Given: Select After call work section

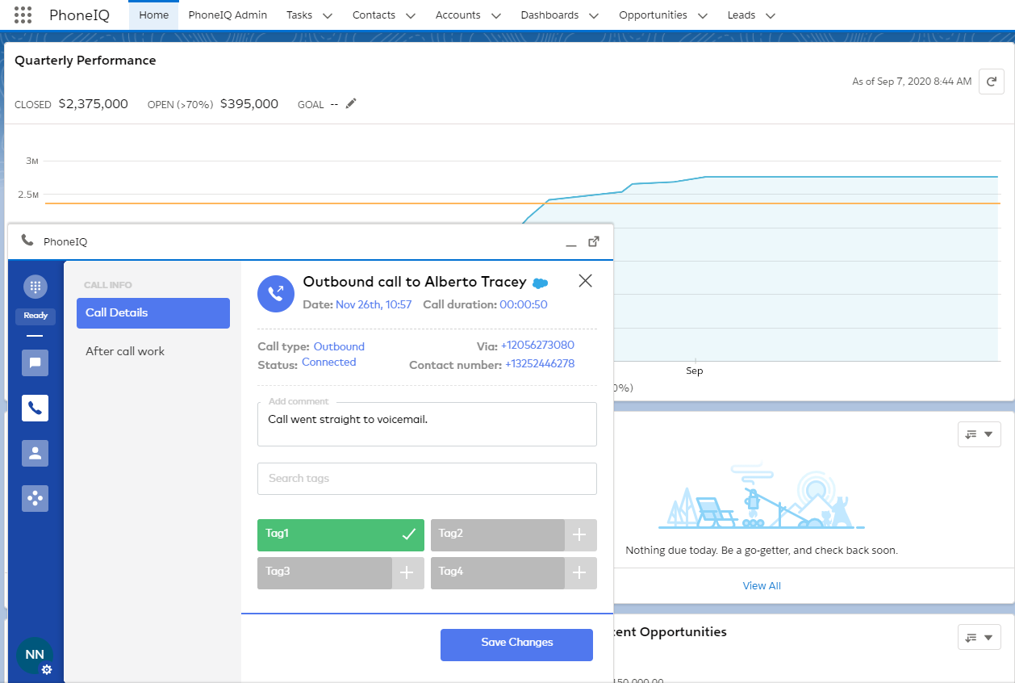Looking at the screenshot, I should click(125, 351).
